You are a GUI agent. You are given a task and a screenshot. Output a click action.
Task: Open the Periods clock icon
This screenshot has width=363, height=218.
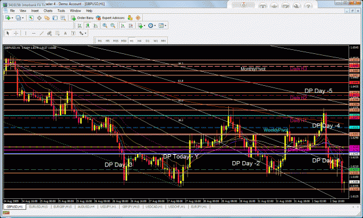coord(150,26)
